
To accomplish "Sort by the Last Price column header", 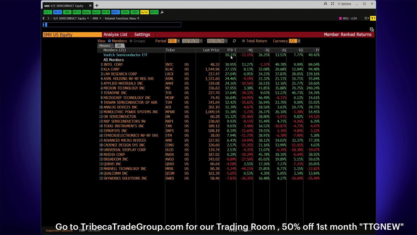I will (x=208, y=50).
